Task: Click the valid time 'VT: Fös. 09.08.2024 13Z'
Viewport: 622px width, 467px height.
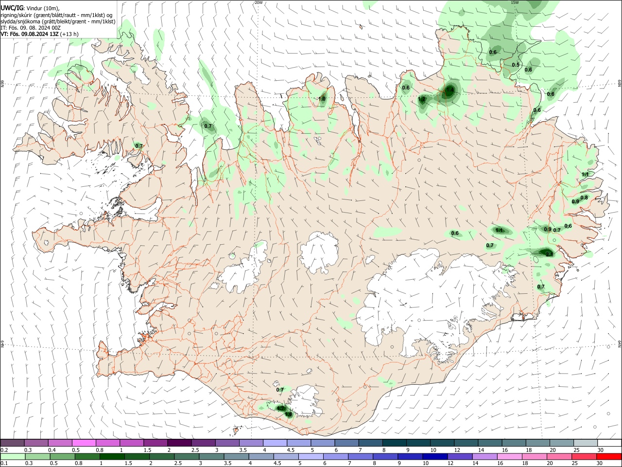Action: pyautogui.click(x=29, y=34)
